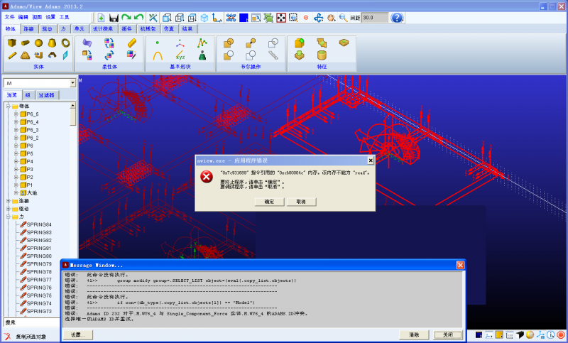Expand the P6_5 body node
Viewport: 568px width, 343px height.
click(16, 114)
